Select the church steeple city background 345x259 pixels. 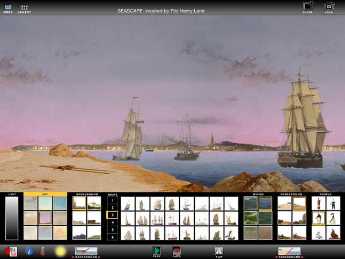pyautogui.click(x=79, y=203)
